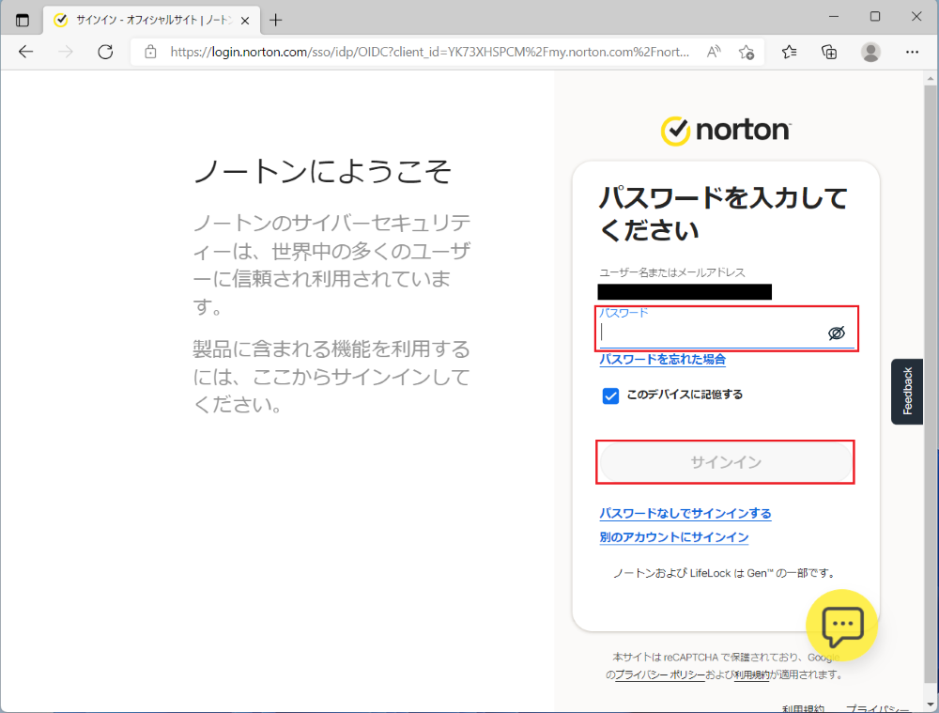
Task: Open the Favorites list icon
Action: (790, 52)
